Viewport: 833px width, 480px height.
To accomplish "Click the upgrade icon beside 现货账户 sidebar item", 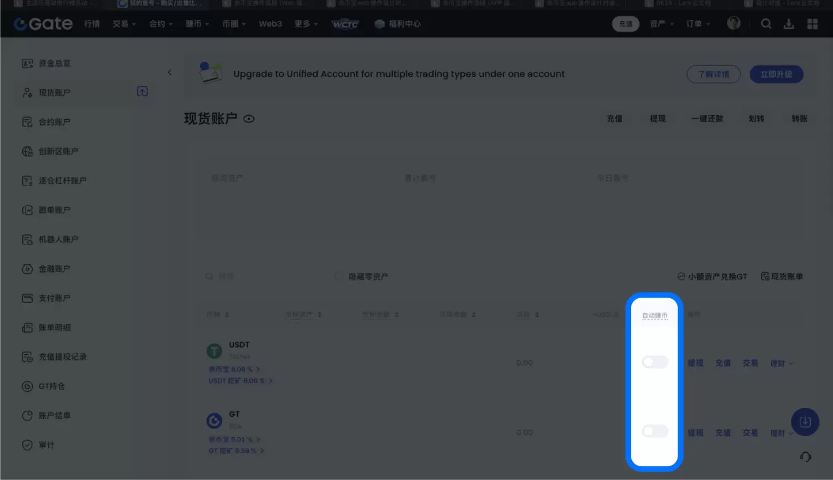I will click(142, 91).
